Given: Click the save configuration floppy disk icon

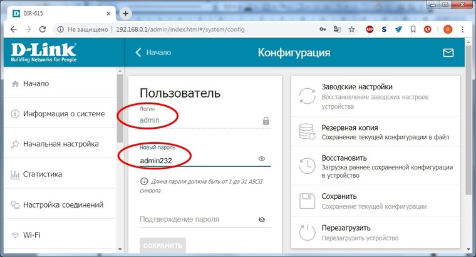Looking at the screenshot, I should coord(307,200).
